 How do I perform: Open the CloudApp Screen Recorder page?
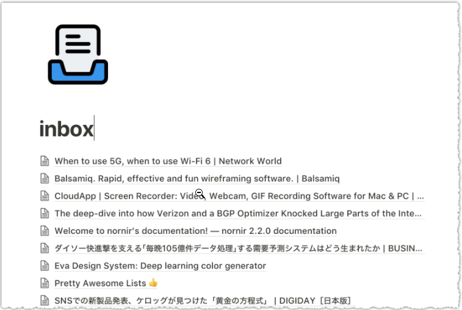239,196
